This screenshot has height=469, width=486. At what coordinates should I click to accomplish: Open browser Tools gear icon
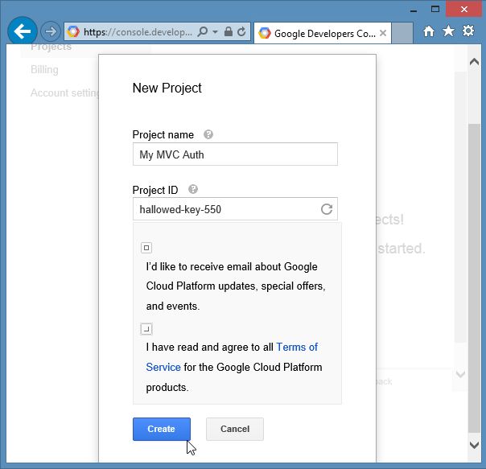click(468, 31)
